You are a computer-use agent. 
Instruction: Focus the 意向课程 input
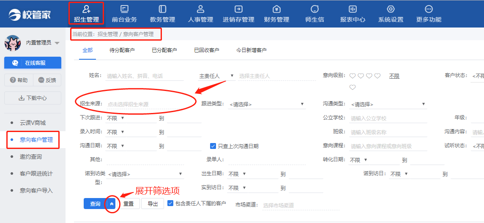coord(388,146)
